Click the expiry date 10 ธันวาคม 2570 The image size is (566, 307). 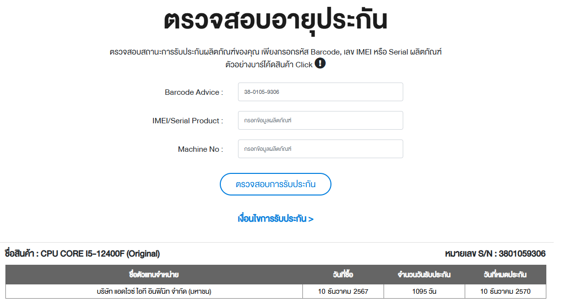coord(505,291)
